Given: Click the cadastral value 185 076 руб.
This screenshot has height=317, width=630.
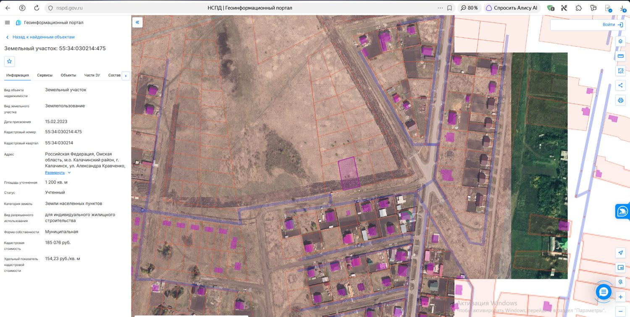Looking at the screenshot, I should (x=58, y=243).
